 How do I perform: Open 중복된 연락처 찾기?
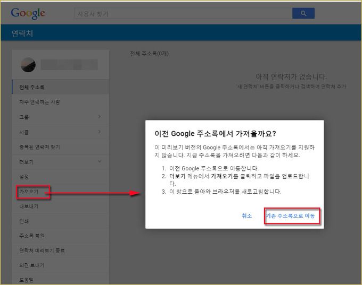(61, 147)
